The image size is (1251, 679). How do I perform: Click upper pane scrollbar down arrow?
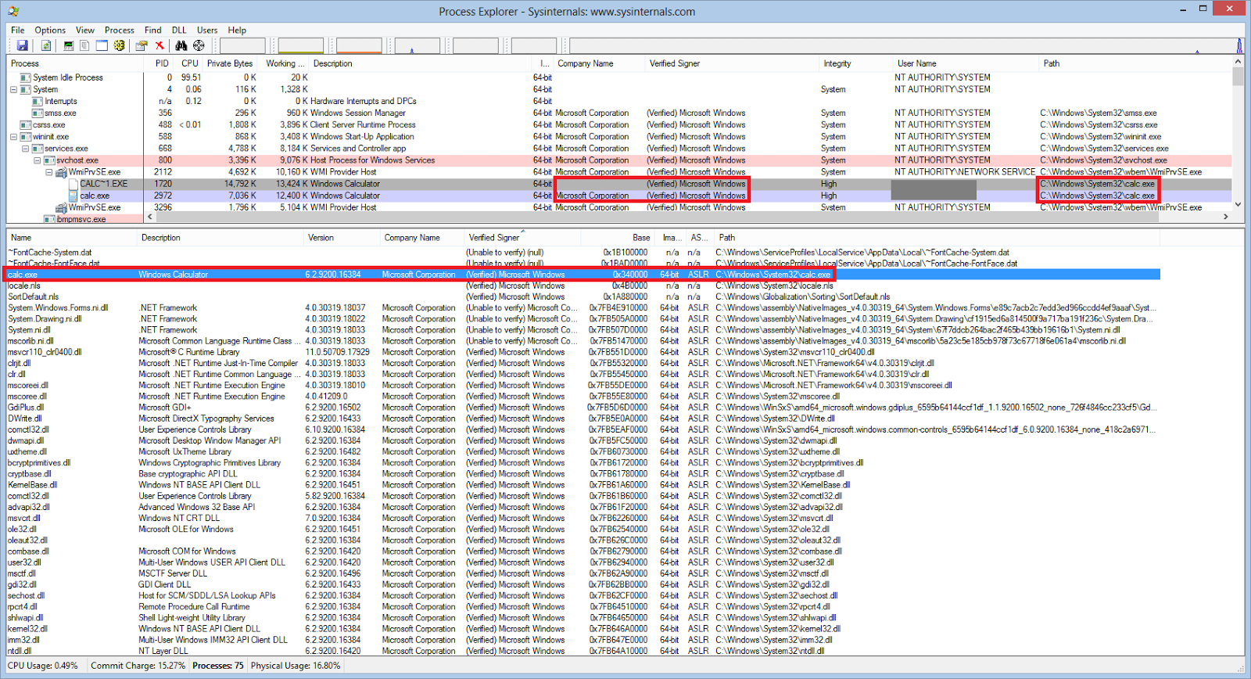[1238, 204]
